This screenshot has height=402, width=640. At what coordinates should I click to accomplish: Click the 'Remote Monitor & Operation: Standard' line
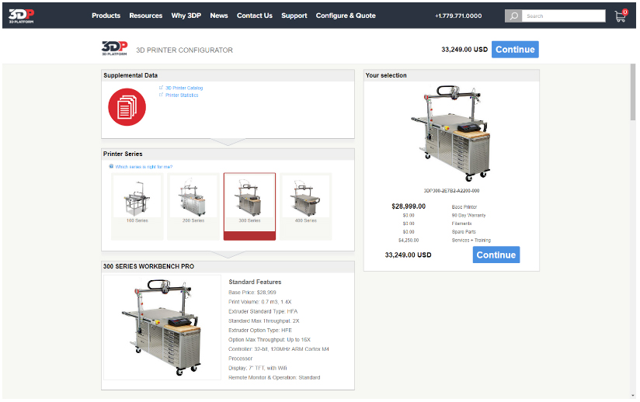(274, 377)
